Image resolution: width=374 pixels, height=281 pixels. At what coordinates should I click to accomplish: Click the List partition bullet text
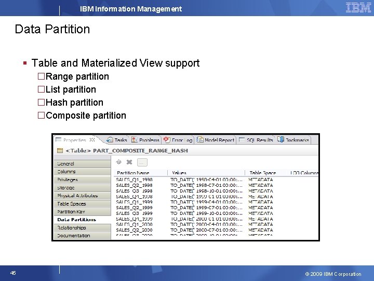pyautogui.click(x=71, y=90)
